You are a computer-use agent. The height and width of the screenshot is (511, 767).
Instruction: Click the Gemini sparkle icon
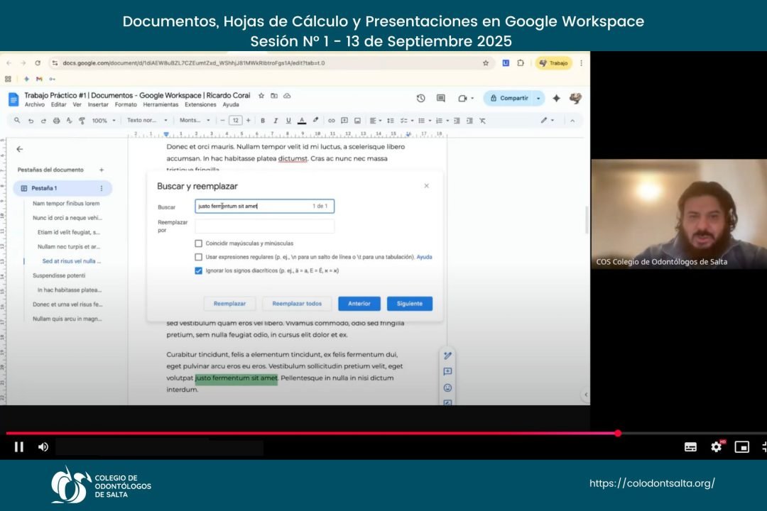(x=556, y=98)
